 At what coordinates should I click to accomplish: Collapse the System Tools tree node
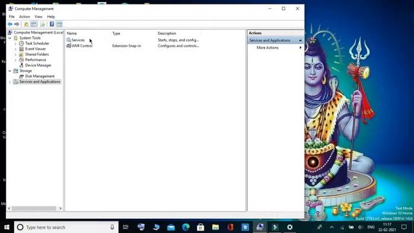click(x=10, y=38)
